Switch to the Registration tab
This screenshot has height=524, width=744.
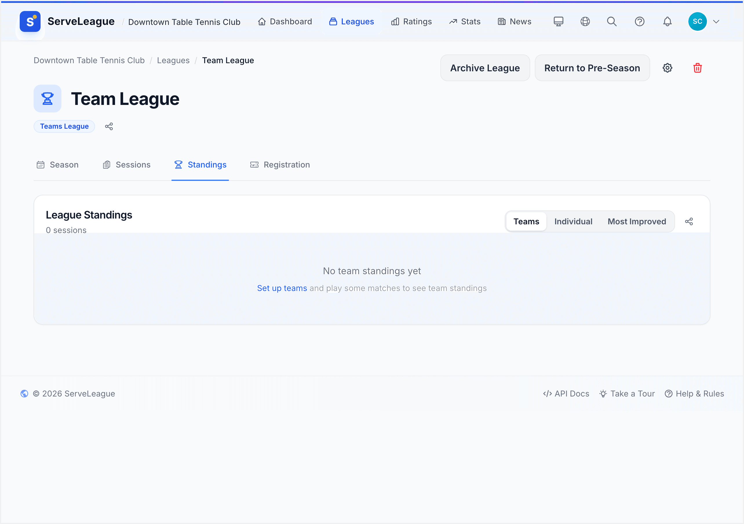[280, 165]
